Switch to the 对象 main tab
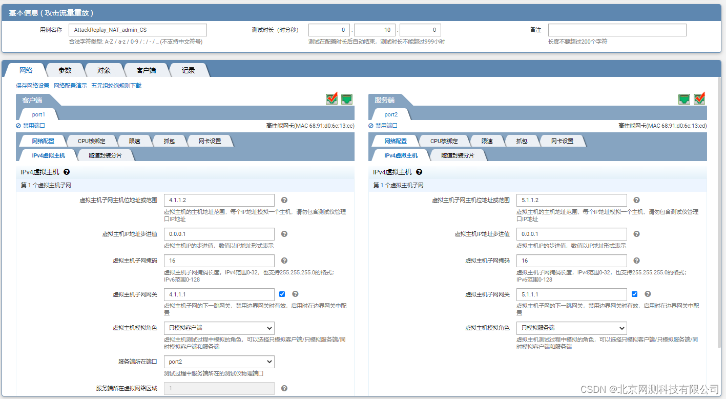 [104, 70]
